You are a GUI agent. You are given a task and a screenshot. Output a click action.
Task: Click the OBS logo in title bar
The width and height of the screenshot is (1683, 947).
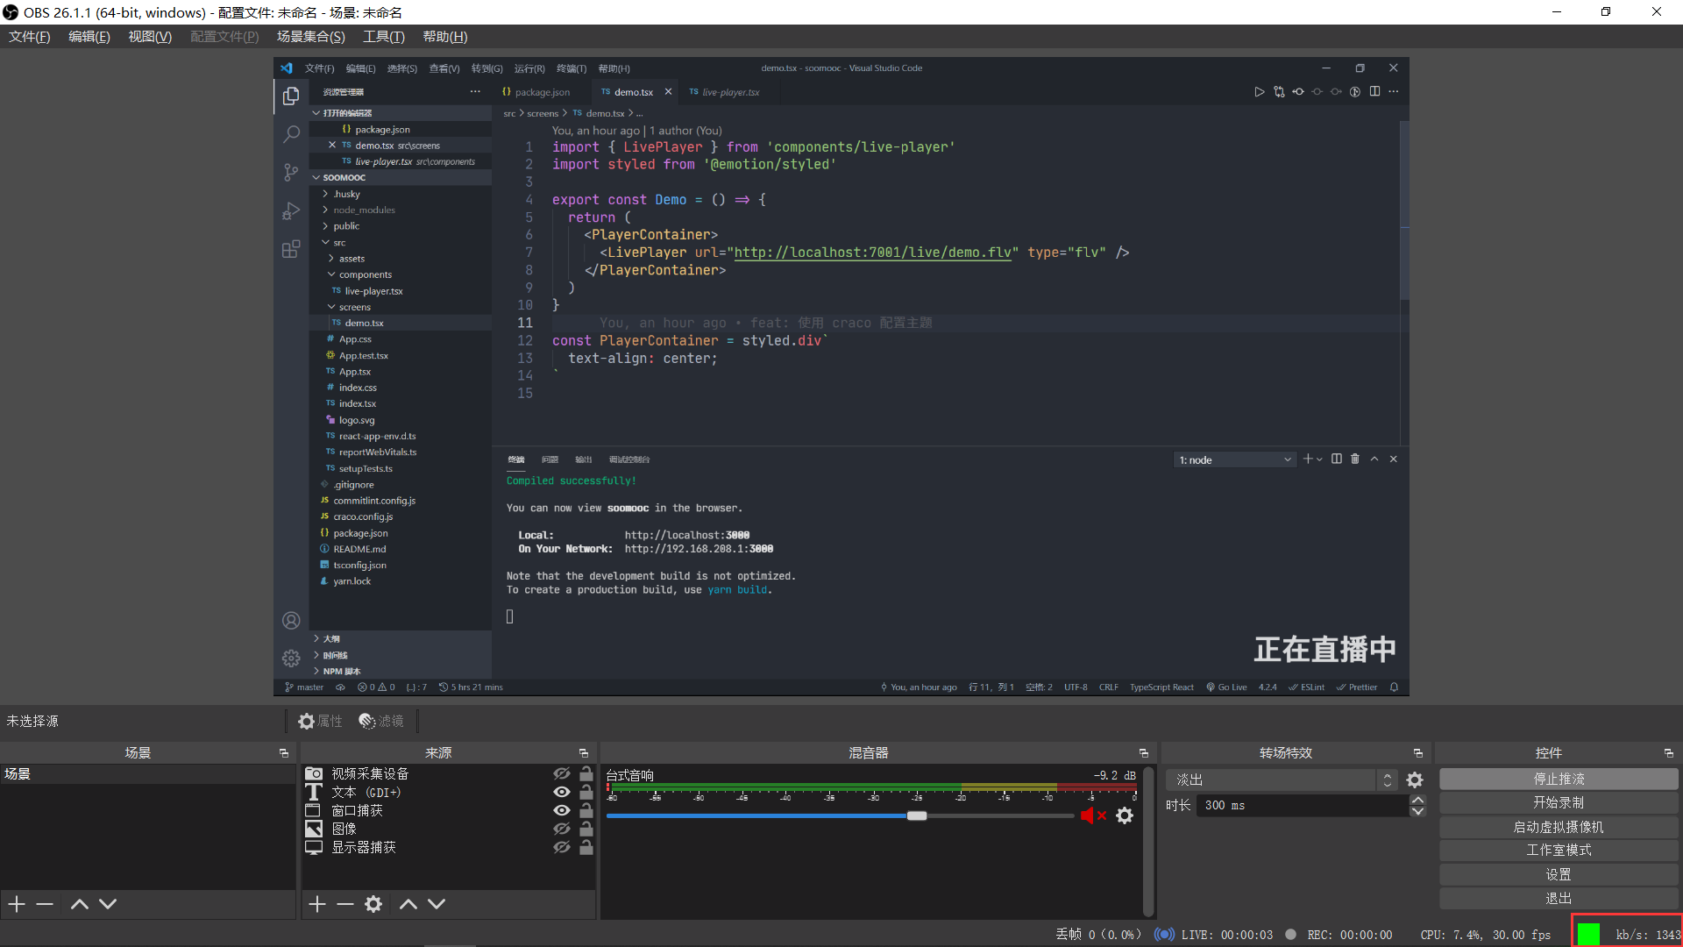pos(11,12)
